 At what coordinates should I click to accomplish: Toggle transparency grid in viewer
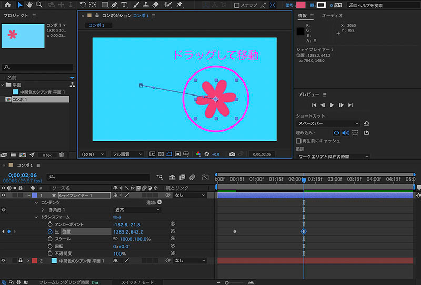pos(161,154)
